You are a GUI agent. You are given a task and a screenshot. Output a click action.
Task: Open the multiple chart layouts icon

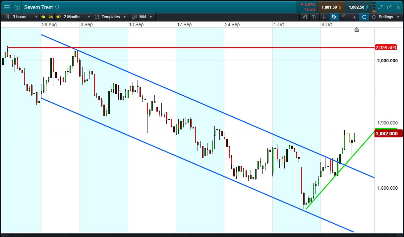(x=344, y=17)
